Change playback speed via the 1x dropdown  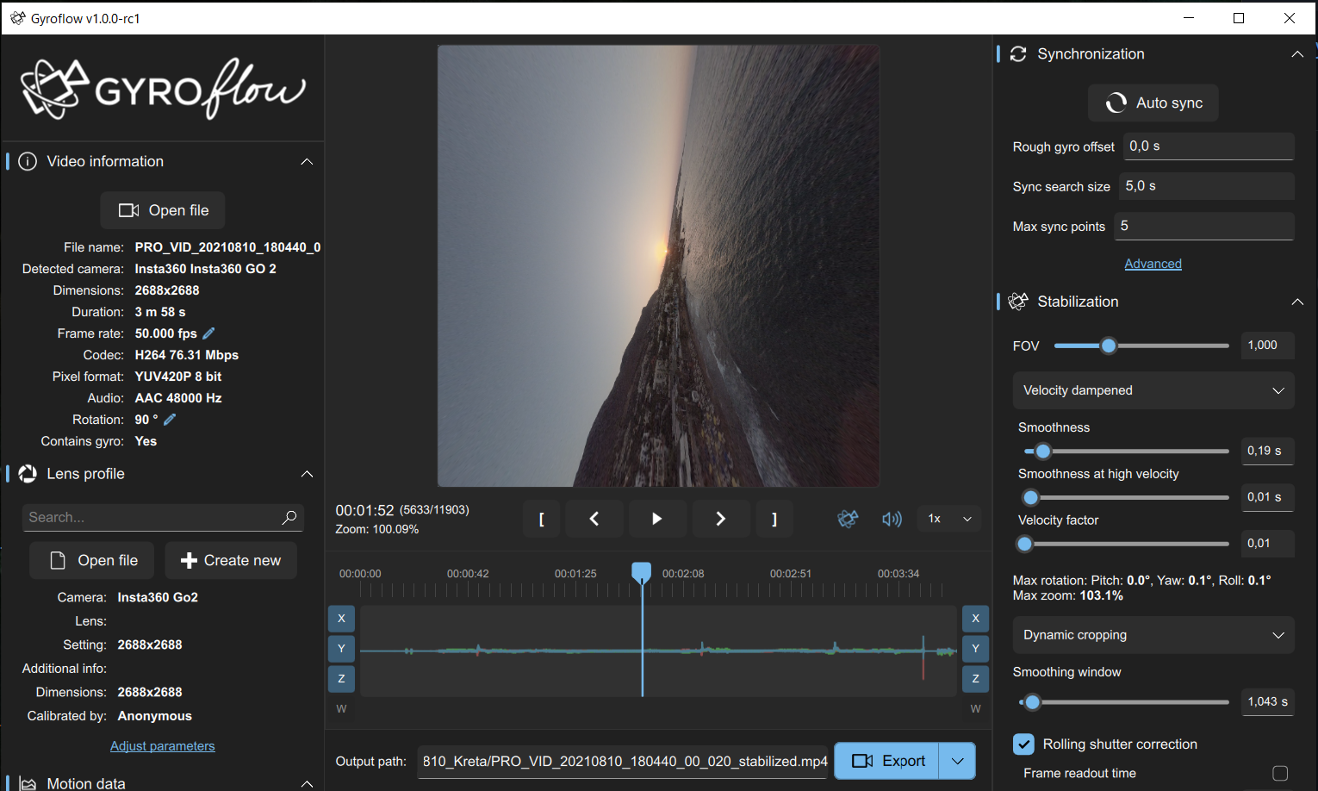click(948, 519)
